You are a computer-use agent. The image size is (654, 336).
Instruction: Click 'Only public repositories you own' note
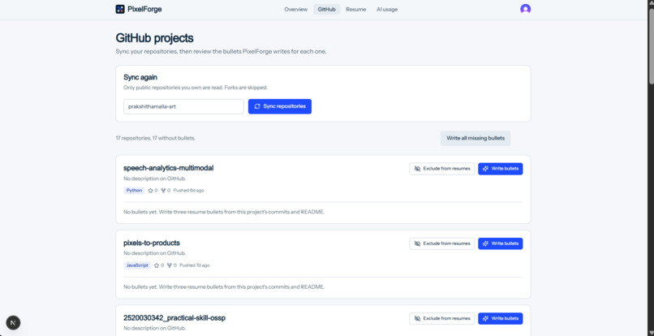pos(196,88)
